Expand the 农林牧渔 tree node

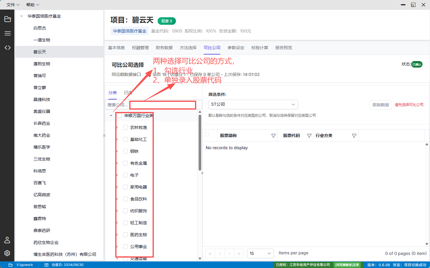click(117, 127)
